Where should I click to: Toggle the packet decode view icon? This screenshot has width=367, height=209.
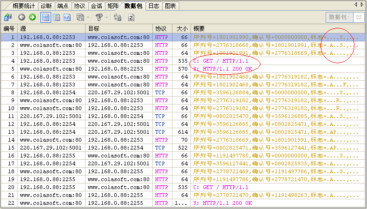pos(56,17)
